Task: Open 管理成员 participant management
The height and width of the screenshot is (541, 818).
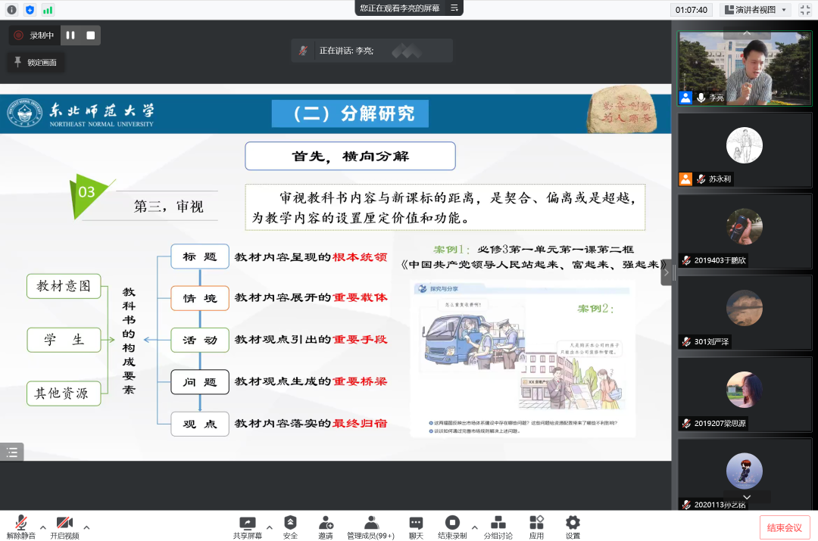Action: [370, 527]
